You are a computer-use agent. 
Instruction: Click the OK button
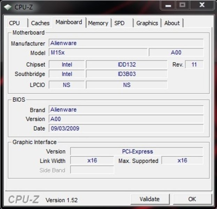(192, 199)
